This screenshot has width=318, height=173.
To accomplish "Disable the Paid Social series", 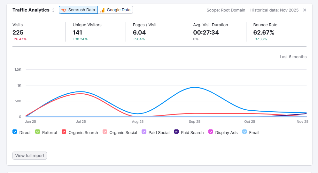I will tap(144, 132).
